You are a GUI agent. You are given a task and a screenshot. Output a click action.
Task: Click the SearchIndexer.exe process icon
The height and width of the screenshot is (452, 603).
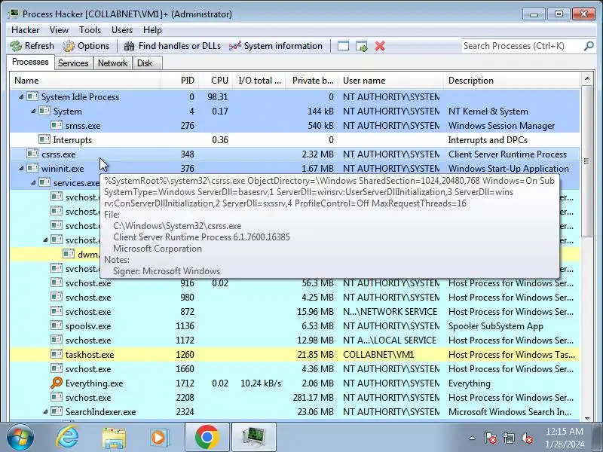(x=57, y=411)
